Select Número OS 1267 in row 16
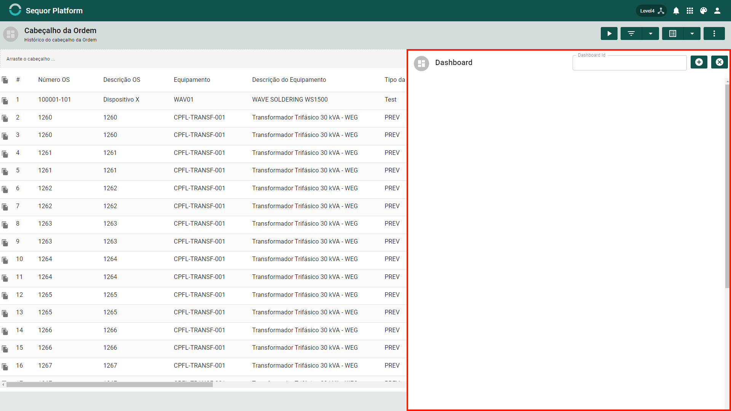The image size is (731, 411). click(x=45, y=365)
